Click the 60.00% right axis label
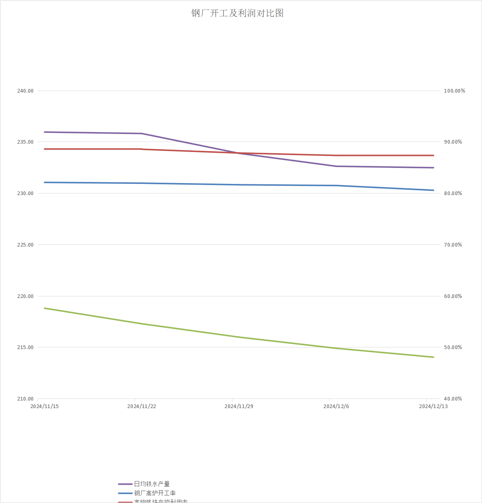The image size is (482, 503). click(x=453, y=296)
